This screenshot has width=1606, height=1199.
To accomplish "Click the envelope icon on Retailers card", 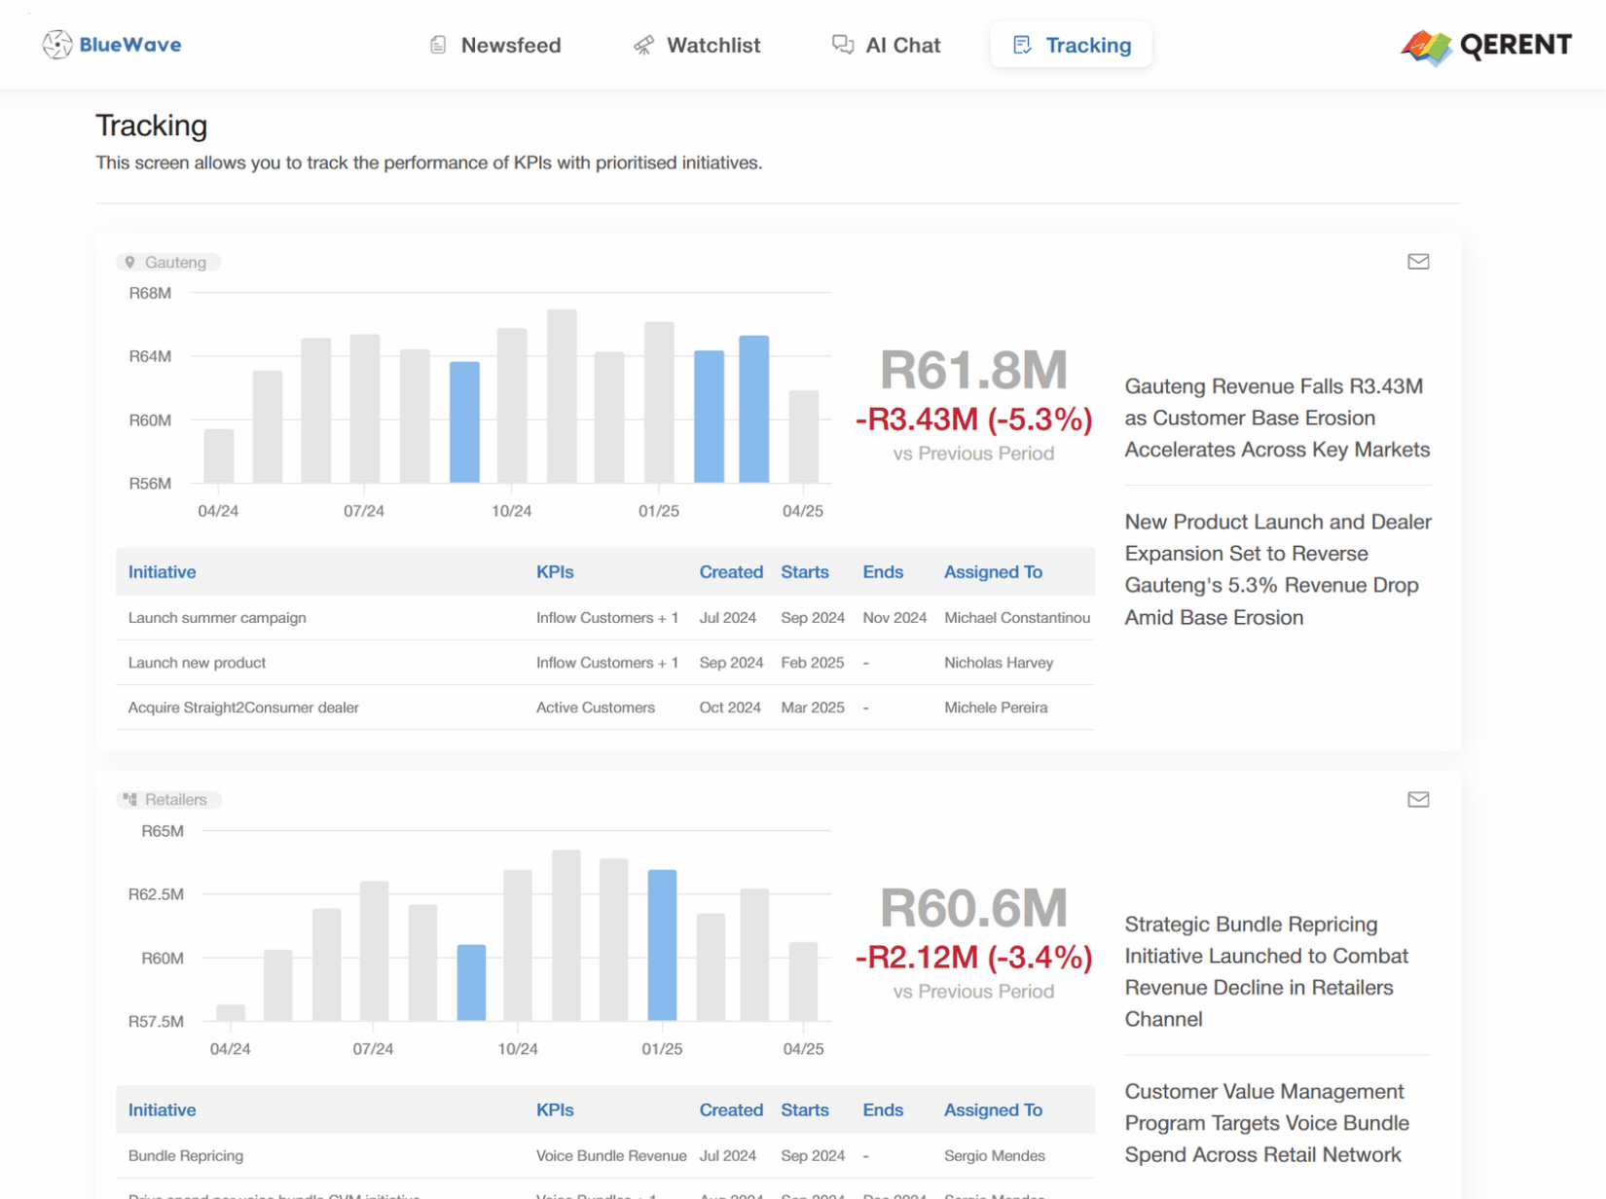I will pos(1417,800).
